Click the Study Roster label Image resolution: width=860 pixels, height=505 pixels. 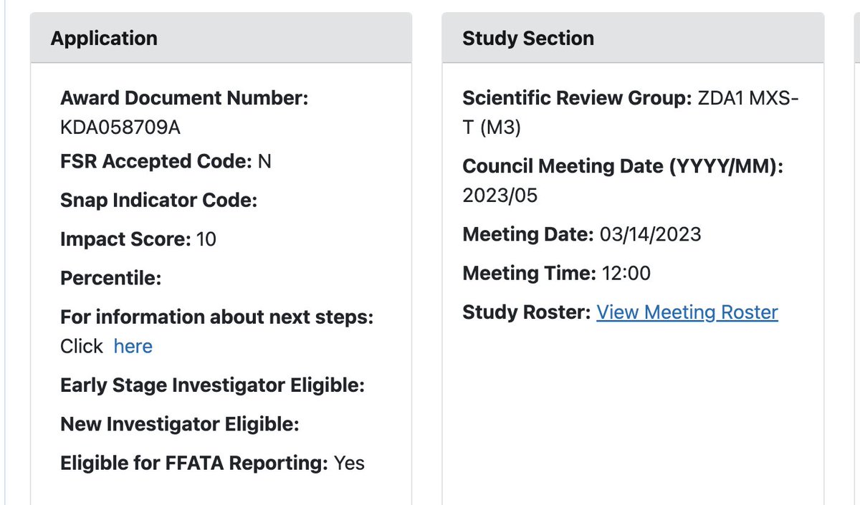(526, 312)
